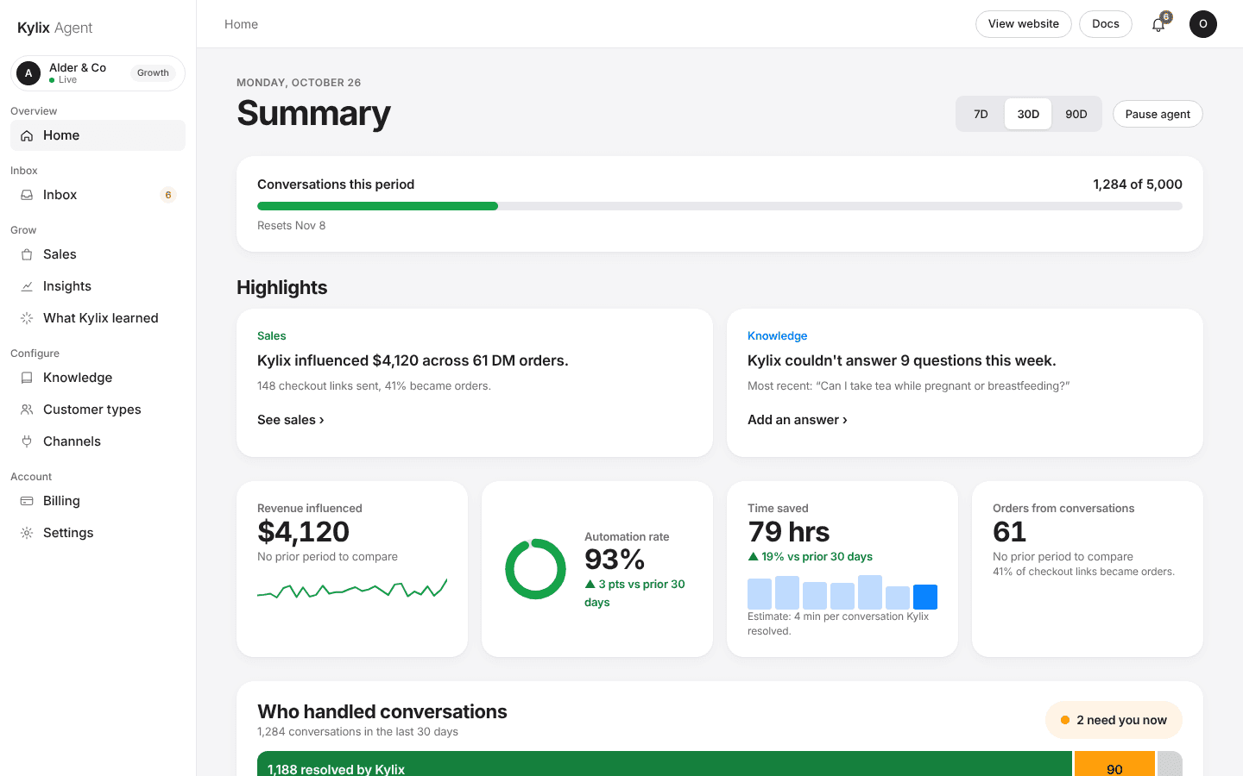
Task: Open the Home menu item
Action: pyautogui.click(x=98, y=135)
